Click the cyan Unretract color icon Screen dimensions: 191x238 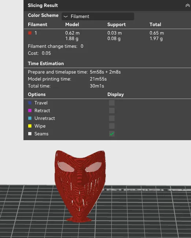[x=30, y=118]
